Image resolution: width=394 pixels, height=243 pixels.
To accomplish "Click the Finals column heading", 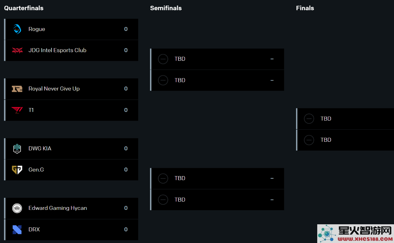I will tap(305, 8).
